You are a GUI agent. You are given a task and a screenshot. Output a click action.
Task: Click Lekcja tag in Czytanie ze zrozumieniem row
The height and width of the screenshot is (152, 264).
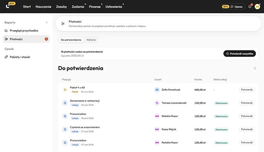coord(75,131)
